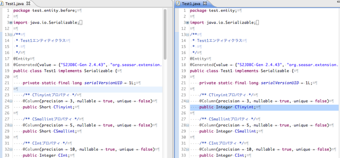The width and height of the screenshot is (340, 158).
Task: Click 'serialVersionUID' in right editor
Action: point(280,83)
